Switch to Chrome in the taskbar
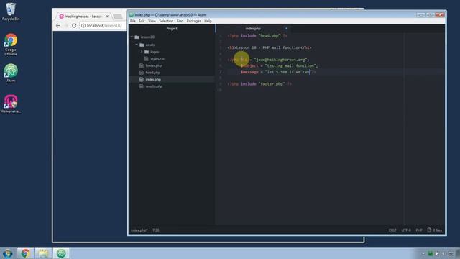 pyautogui.click(x=26, y=253)
